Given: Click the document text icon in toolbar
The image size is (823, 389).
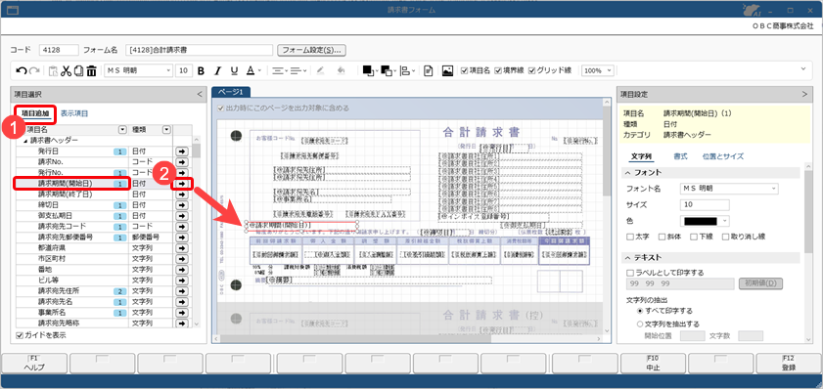Looking at the screenshot, I should click(x=429, y=70).
